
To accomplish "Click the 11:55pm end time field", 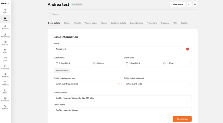I will [176, 63].
